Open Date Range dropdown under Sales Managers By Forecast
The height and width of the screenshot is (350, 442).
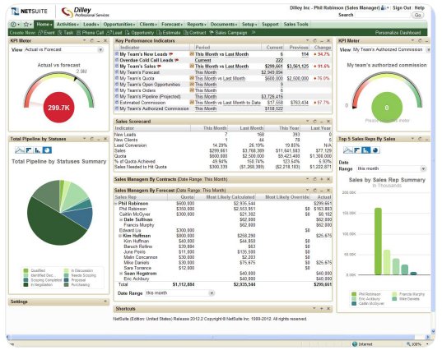pyautogui.click(x=212, y=293)
